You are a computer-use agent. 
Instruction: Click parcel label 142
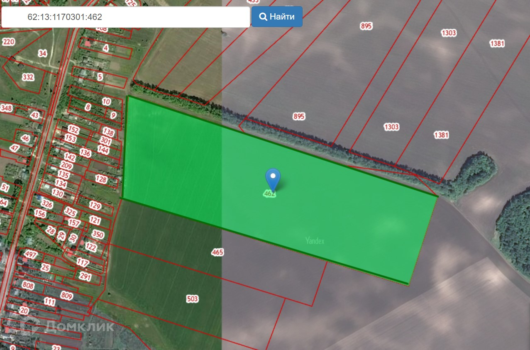point(70,158)
